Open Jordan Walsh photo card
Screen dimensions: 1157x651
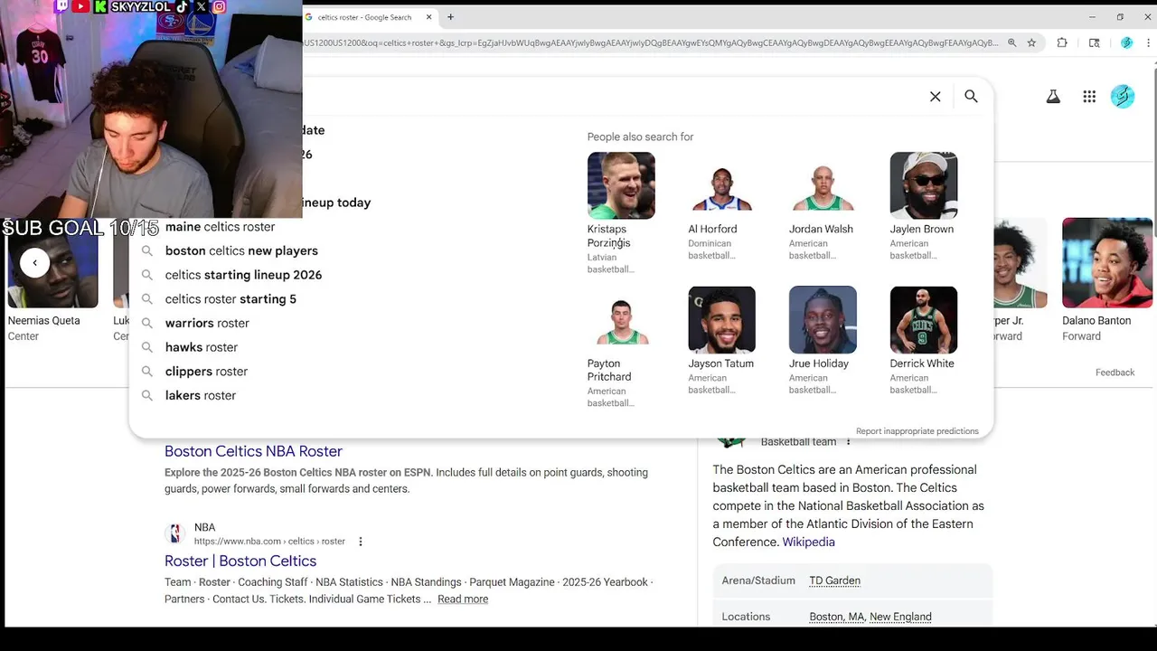pos(823,185)
